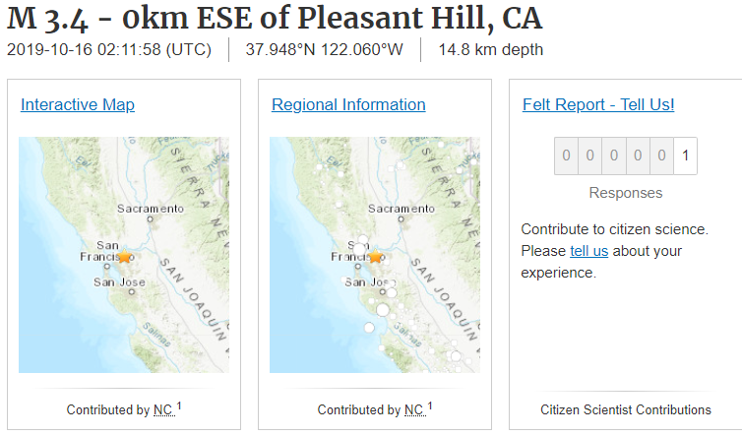This screenshot has width=742, height=436.
Task: Click the orange star on Regional Information map
Action: [375, 257]
